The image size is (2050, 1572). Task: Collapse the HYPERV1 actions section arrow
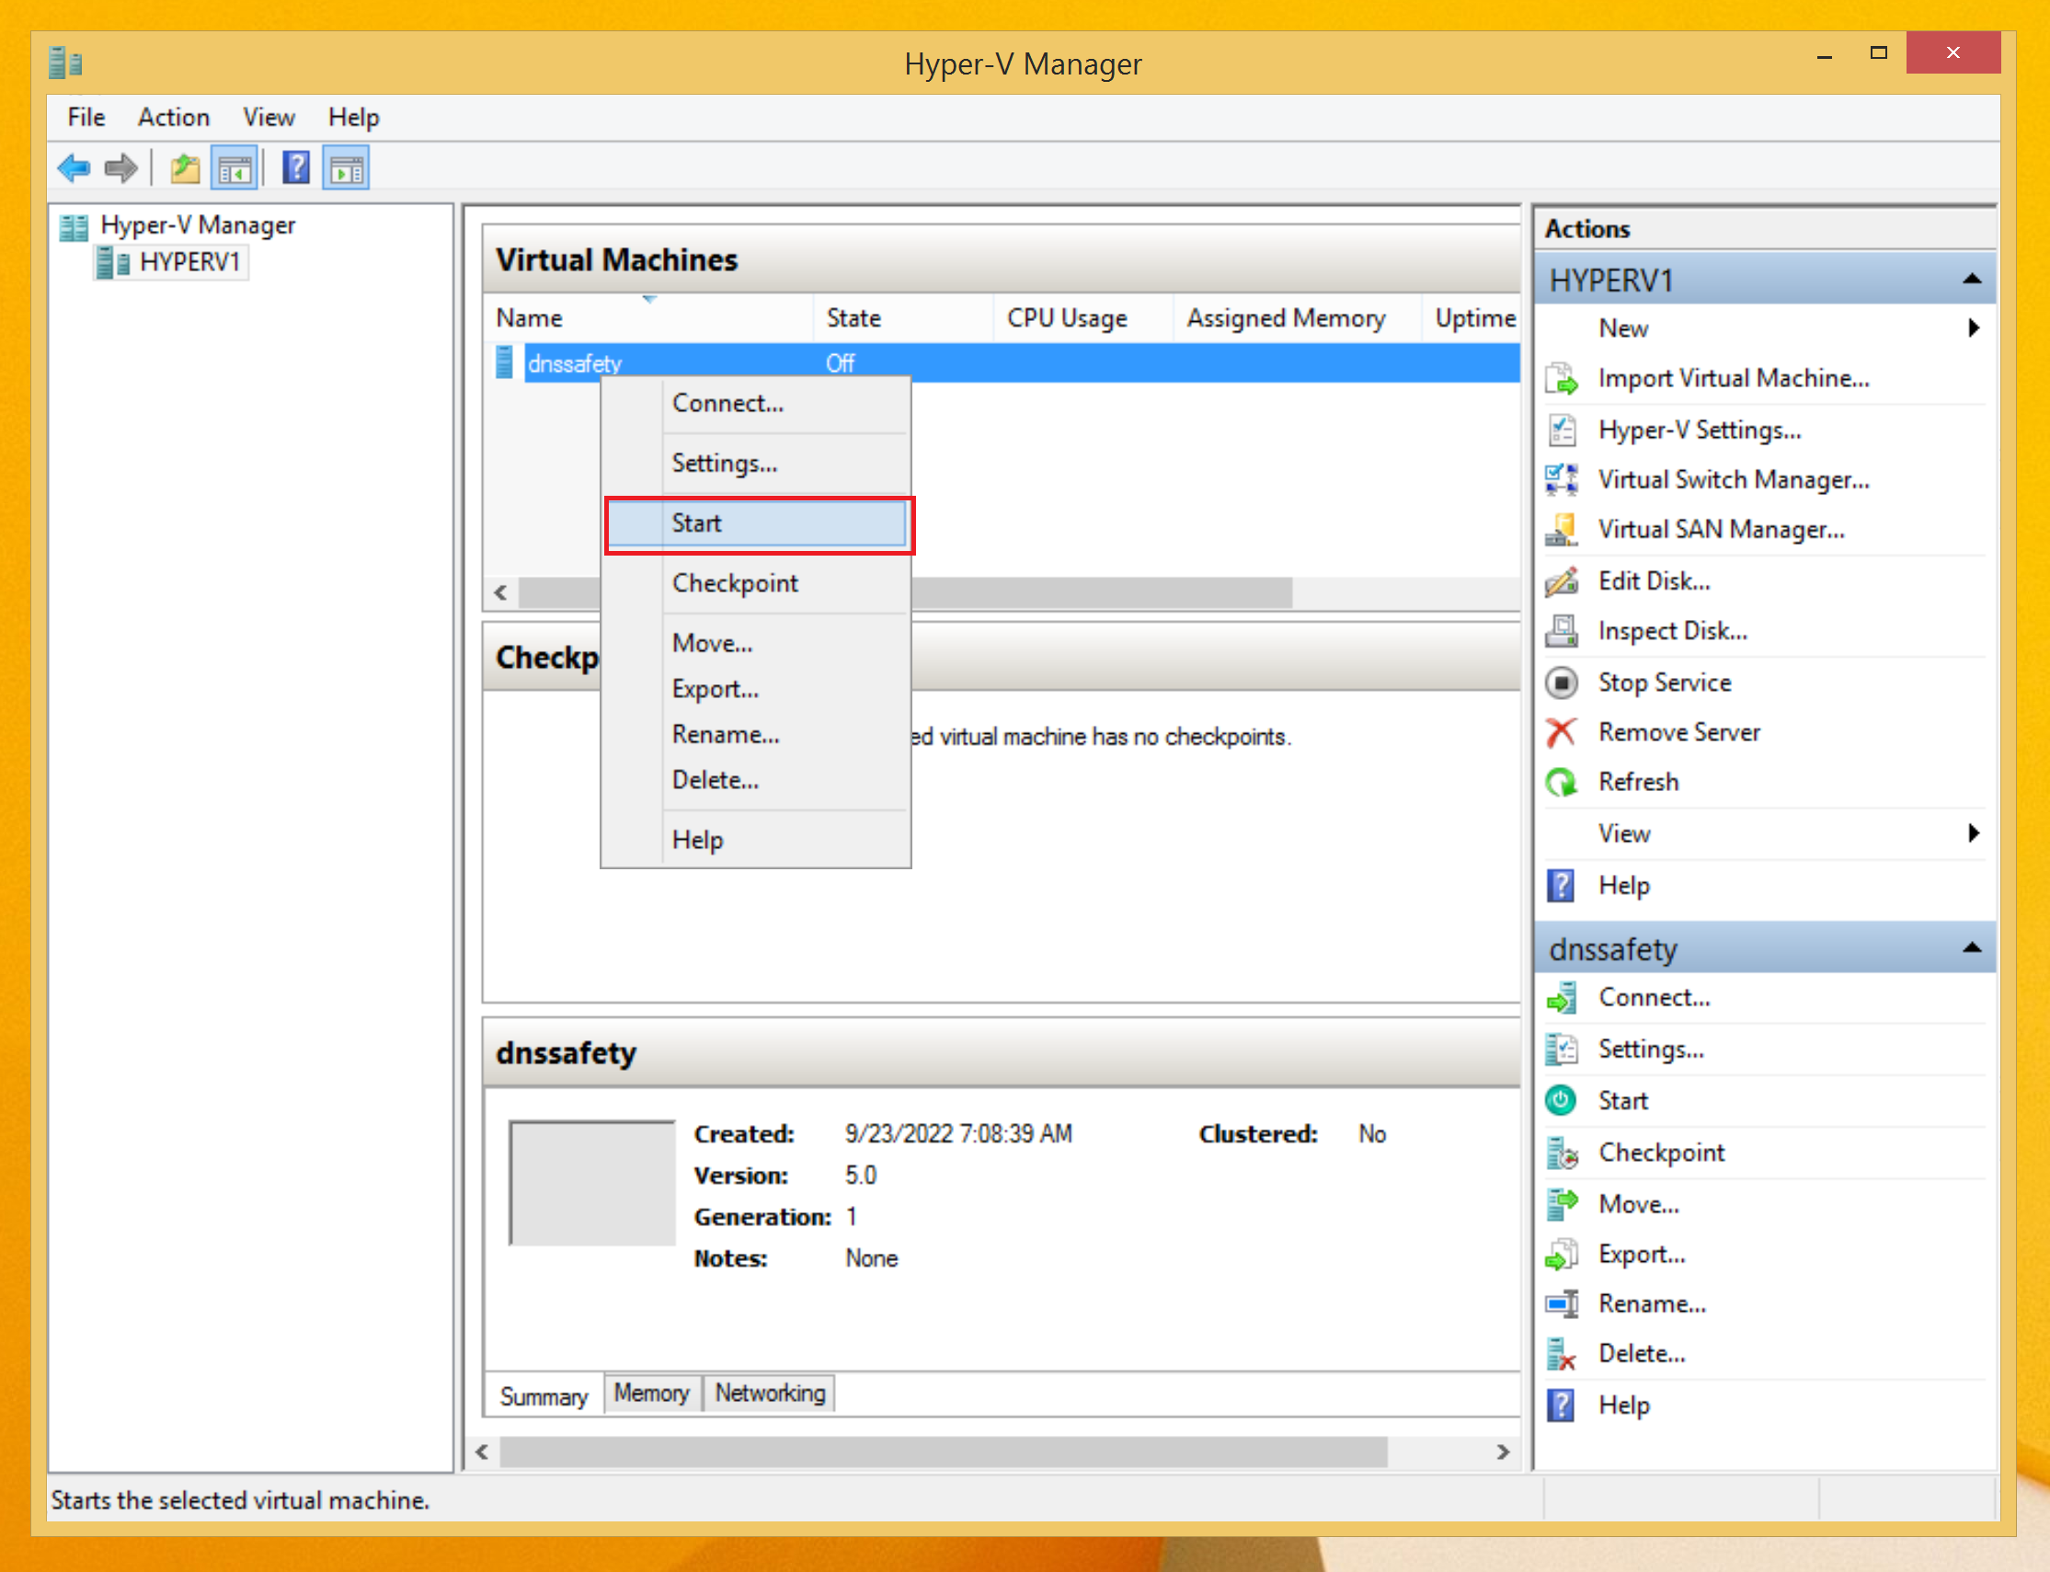(1972, 279)
